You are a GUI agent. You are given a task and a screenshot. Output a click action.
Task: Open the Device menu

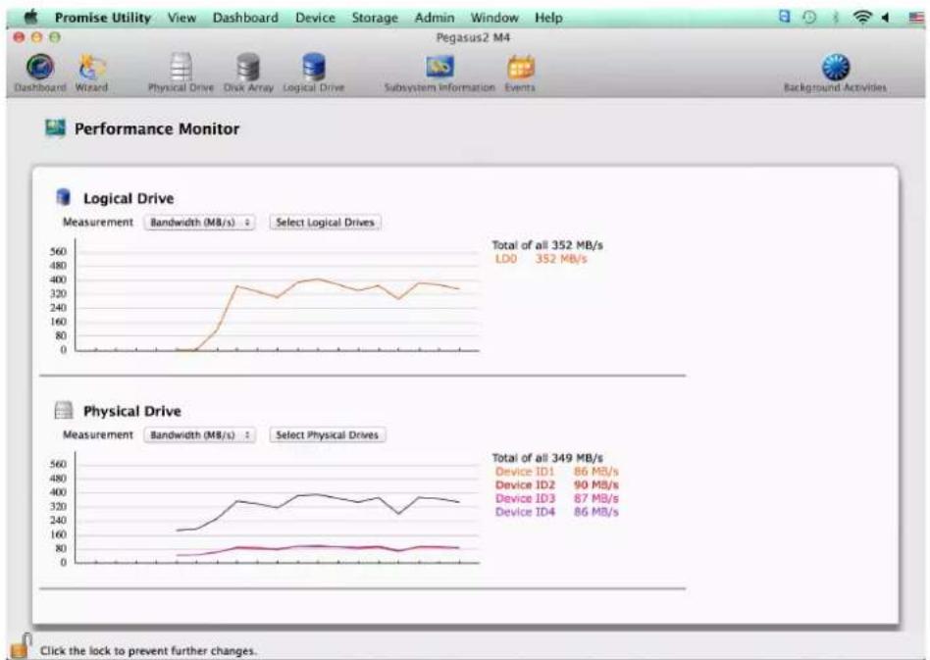point(315,18)
